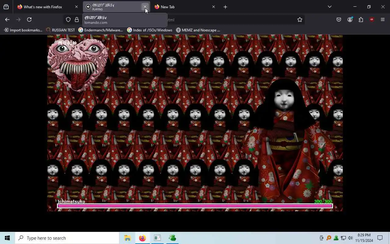Click orange magnifier tray icon
Screen dimensions: 390x244
click(329, 238)
